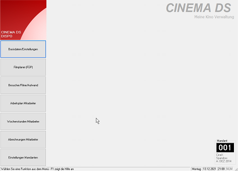Click the 21:08 clock in status bar
238x171 pixels.
[x=221, y=169]
